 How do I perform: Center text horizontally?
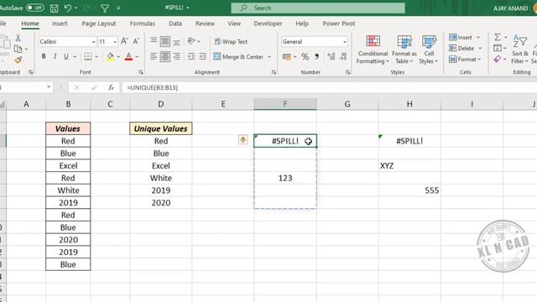(x=164, y=56)
